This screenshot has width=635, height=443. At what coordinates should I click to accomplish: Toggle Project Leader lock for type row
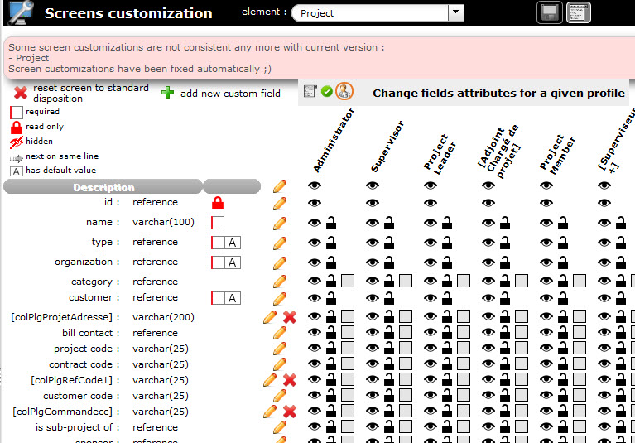447,243
